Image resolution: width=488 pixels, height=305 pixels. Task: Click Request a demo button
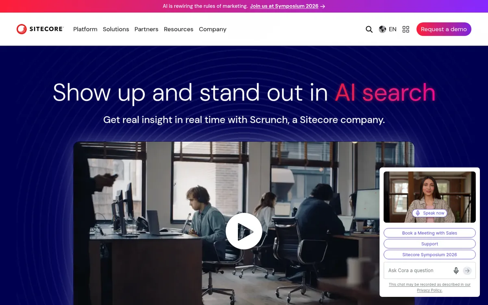[444, 29]
